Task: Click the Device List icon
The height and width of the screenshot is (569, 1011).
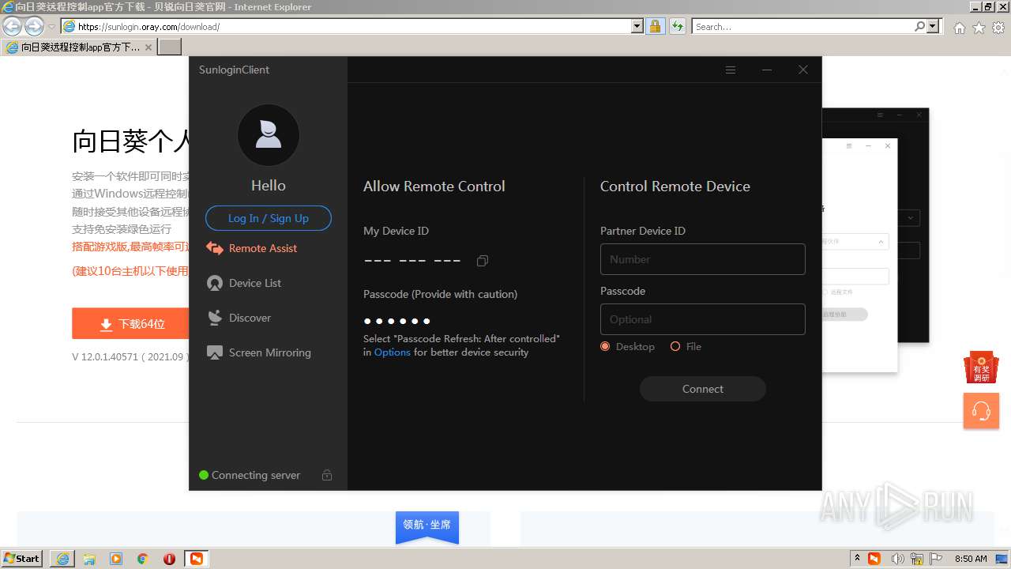Action: [214, 283]
